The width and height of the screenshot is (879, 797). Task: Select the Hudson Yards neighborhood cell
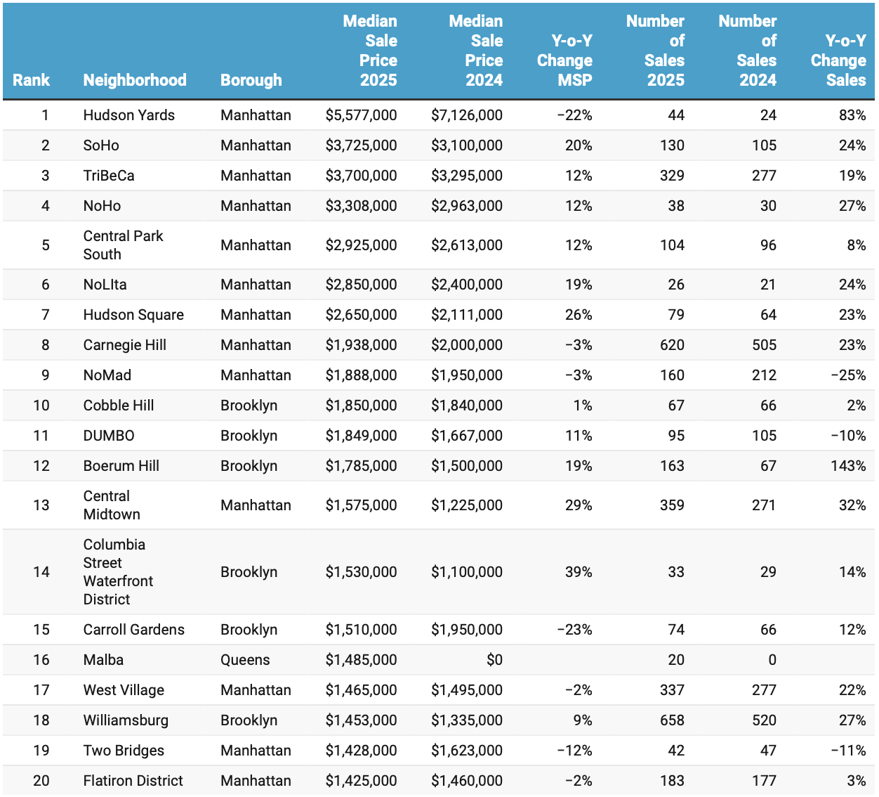click(x=129, y=115)
